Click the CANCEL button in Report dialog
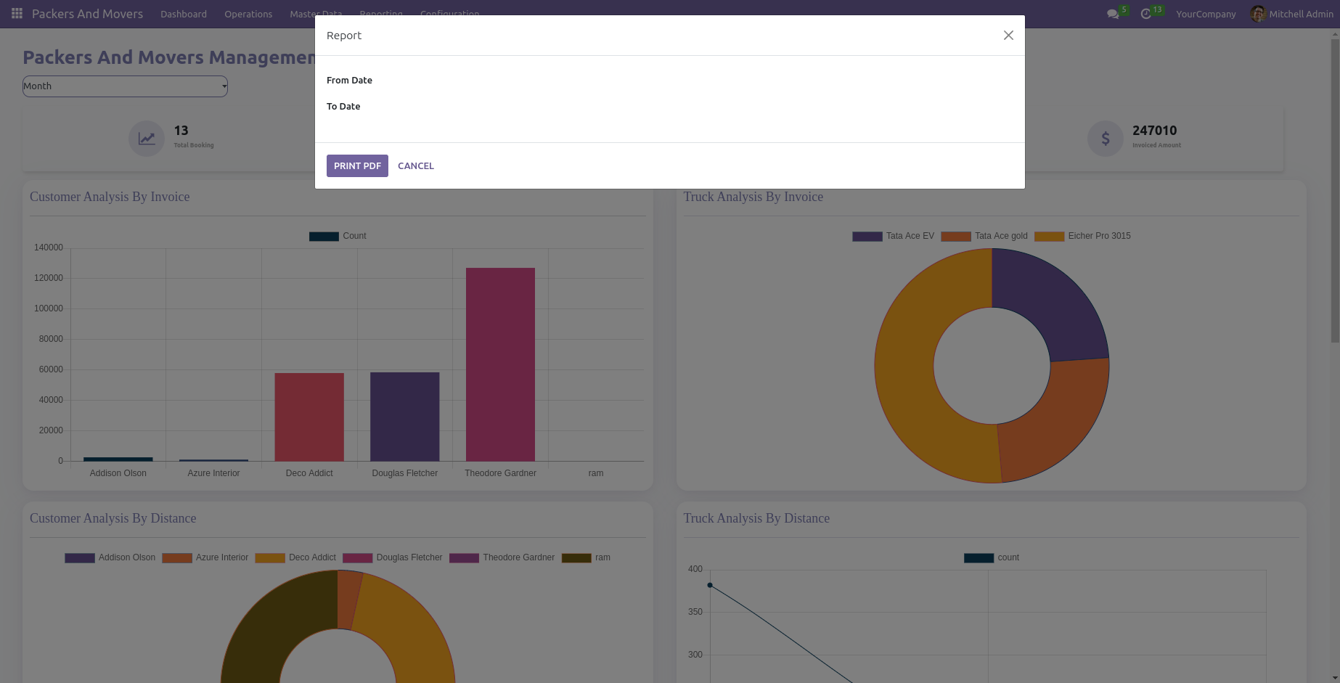1340x683 pixels. (416, 165)
